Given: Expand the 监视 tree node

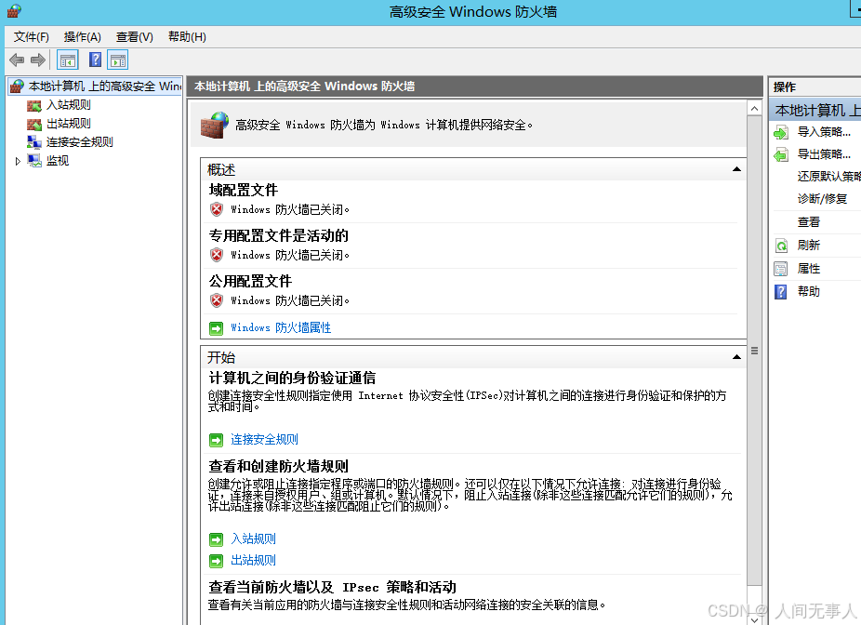Looking at the screenshot, I should pos(18,161).
